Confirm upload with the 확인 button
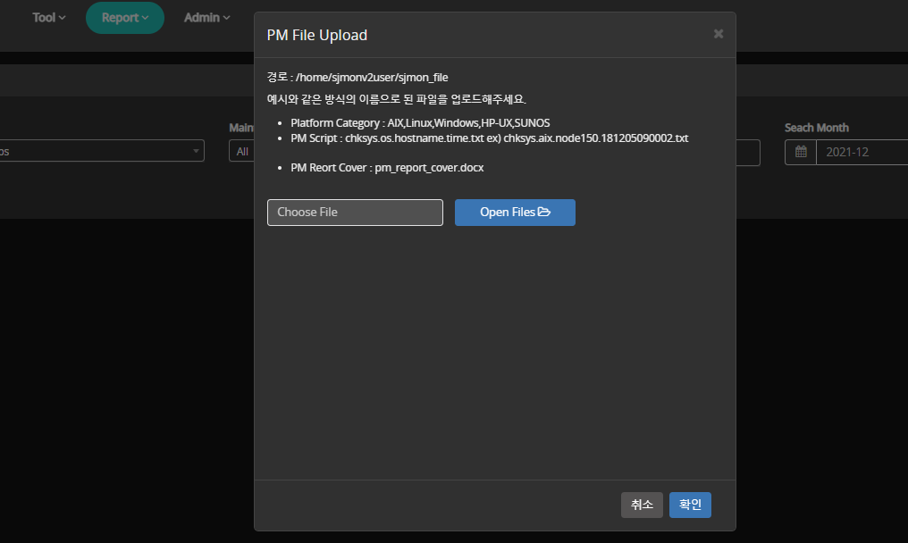The height and width of the screenshot is (543, 908). tap(690, 505)
